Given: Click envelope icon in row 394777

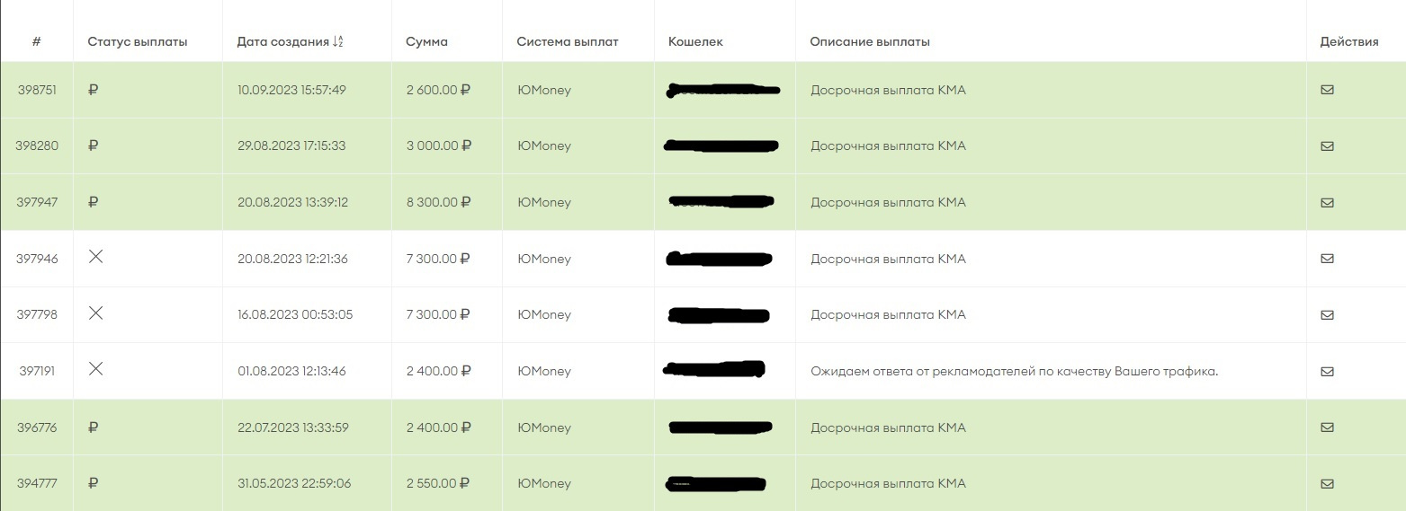Looking at the screenshot, I should 1327,483.
